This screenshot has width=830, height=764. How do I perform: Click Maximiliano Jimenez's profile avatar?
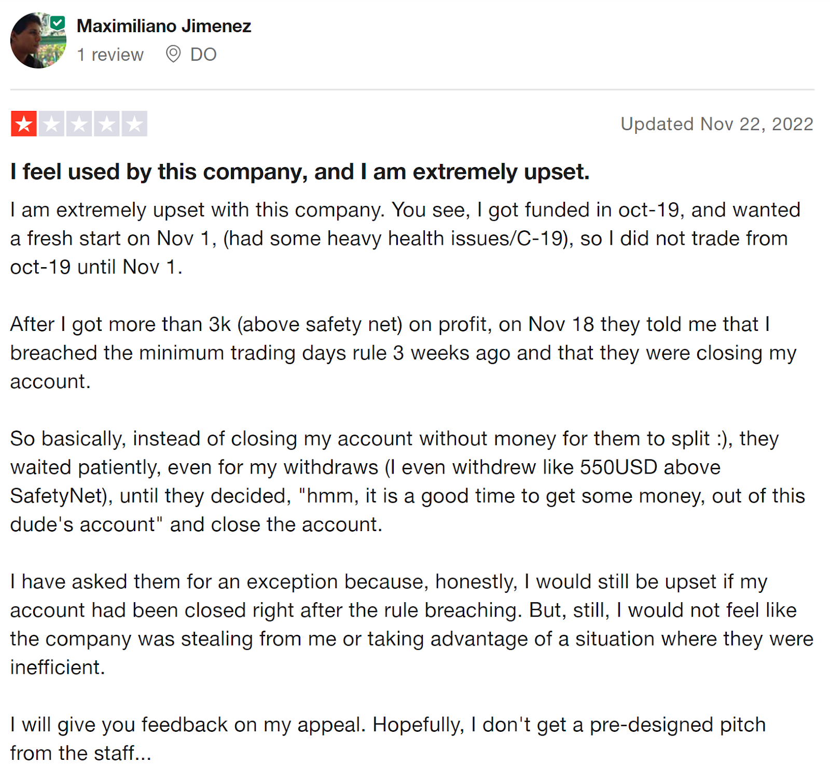[x=37, y=40]
